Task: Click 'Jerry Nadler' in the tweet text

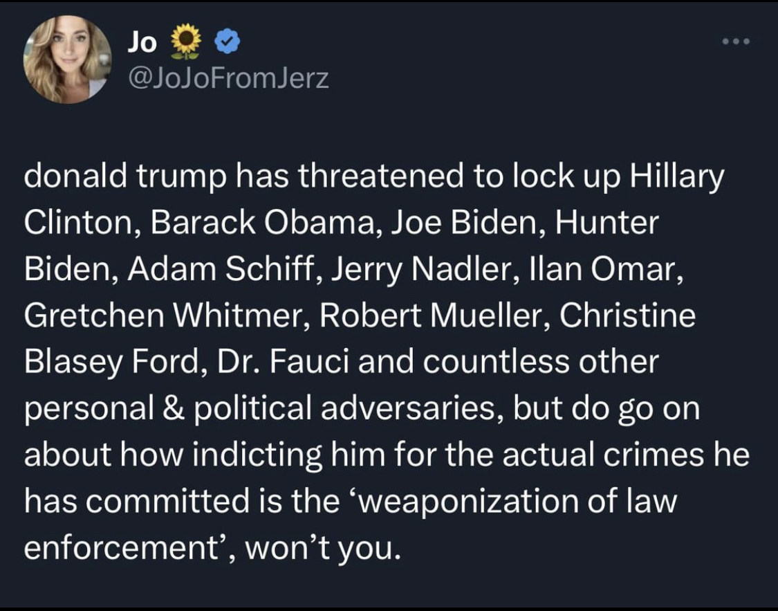Action: point(425,268)
